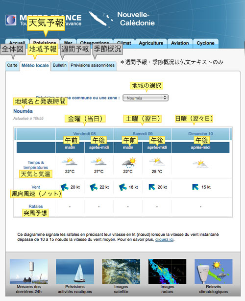Open the commune dropdown showing Nouméa

coord(146,98)
